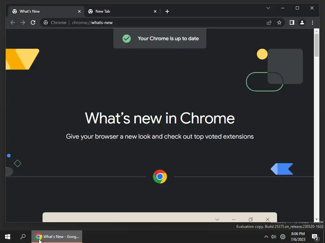The width and height of the screenshot is (325, 243).
Task: Click the Chrome taskbar button
Action: [57, 237]
